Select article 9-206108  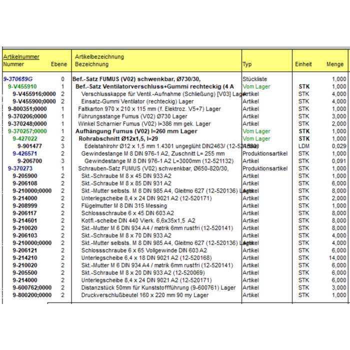pos(25,183)
